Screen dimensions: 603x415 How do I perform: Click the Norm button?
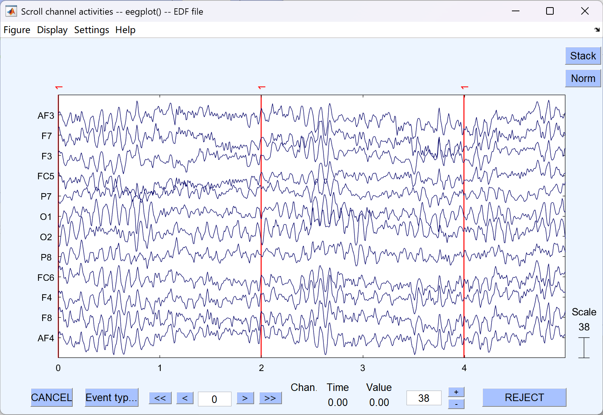click(583, 78)
